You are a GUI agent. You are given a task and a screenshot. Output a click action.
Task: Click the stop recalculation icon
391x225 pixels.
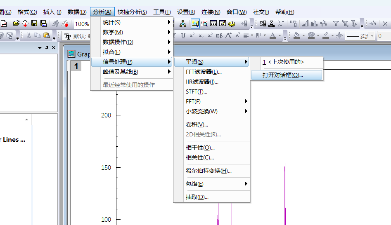65,23
